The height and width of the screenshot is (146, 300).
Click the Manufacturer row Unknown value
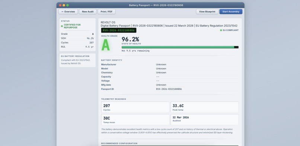point(161,64)
